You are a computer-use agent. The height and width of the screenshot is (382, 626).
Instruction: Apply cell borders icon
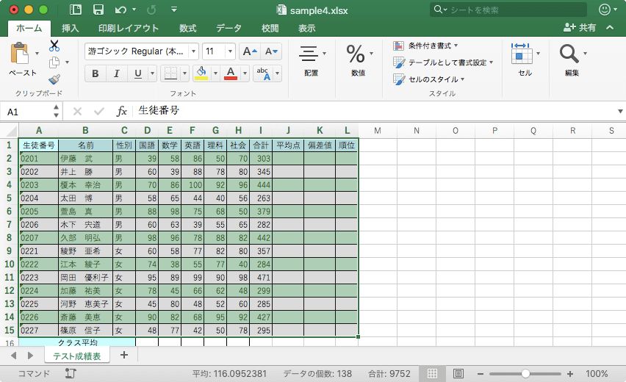click(x=171, y=73)
